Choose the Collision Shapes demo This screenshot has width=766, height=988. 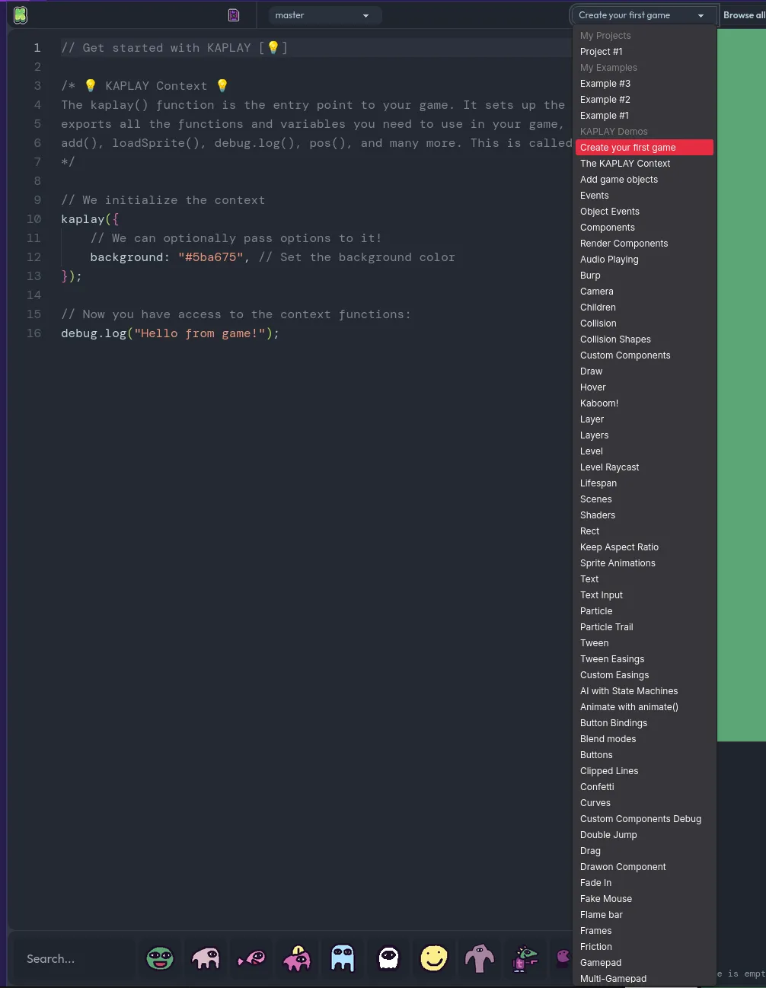pos(644,339)
